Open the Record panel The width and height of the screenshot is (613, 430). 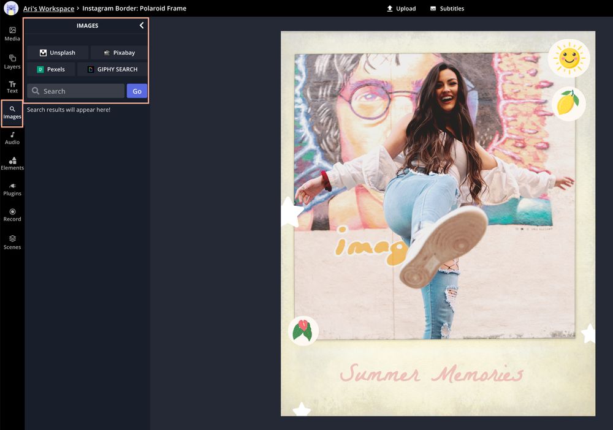click(12, 214)
